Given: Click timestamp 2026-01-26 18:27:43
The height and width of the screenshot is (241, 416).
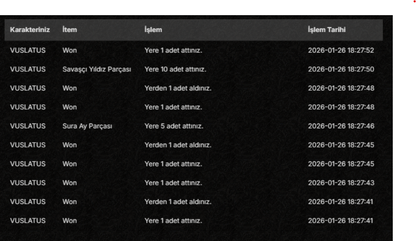Looking at the screenshot, I should coord(341,183).
